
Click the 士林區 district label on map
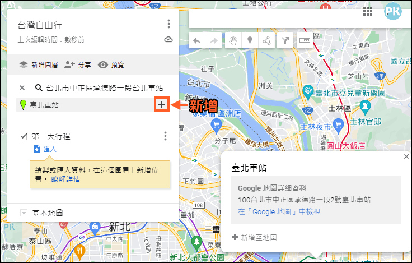[x=340, y=108]
